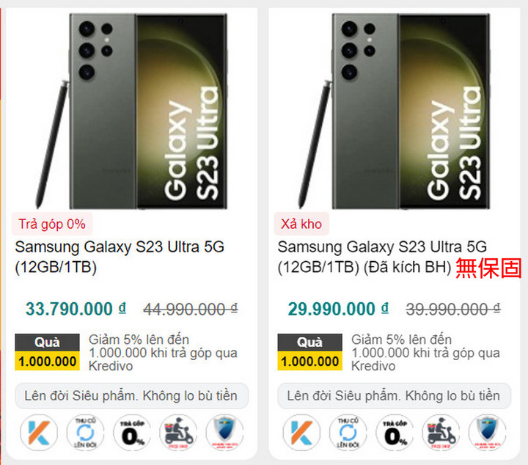Click warranty shield icon on right product
The width and height of the screenshot is (528, 465).
pyautogui.click(x=487, y=433)
